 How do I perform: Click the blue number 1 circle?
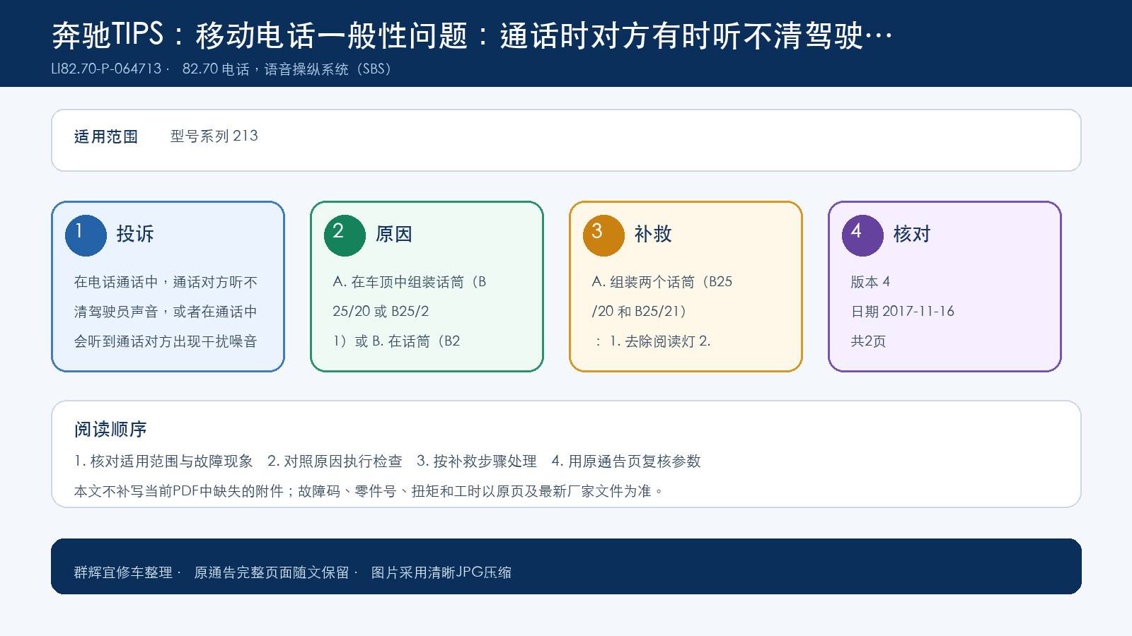pyautogui.click(x=86, y=235)
